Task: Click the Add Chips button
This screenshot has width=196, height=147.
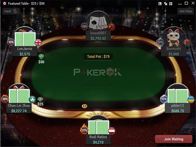Action: [186, 11]
